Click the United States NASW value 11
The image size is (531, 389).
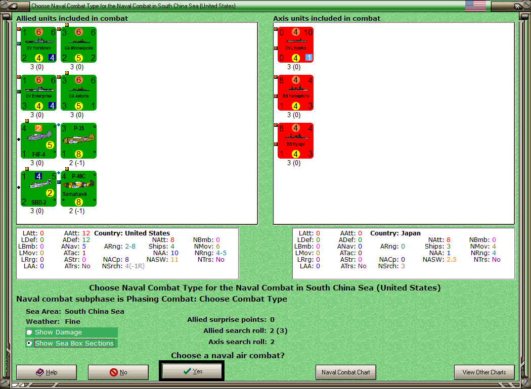pos(174,260)
